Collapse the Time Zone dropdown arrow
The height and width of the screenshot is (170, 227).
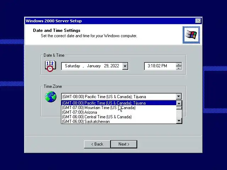click(179, 96)
